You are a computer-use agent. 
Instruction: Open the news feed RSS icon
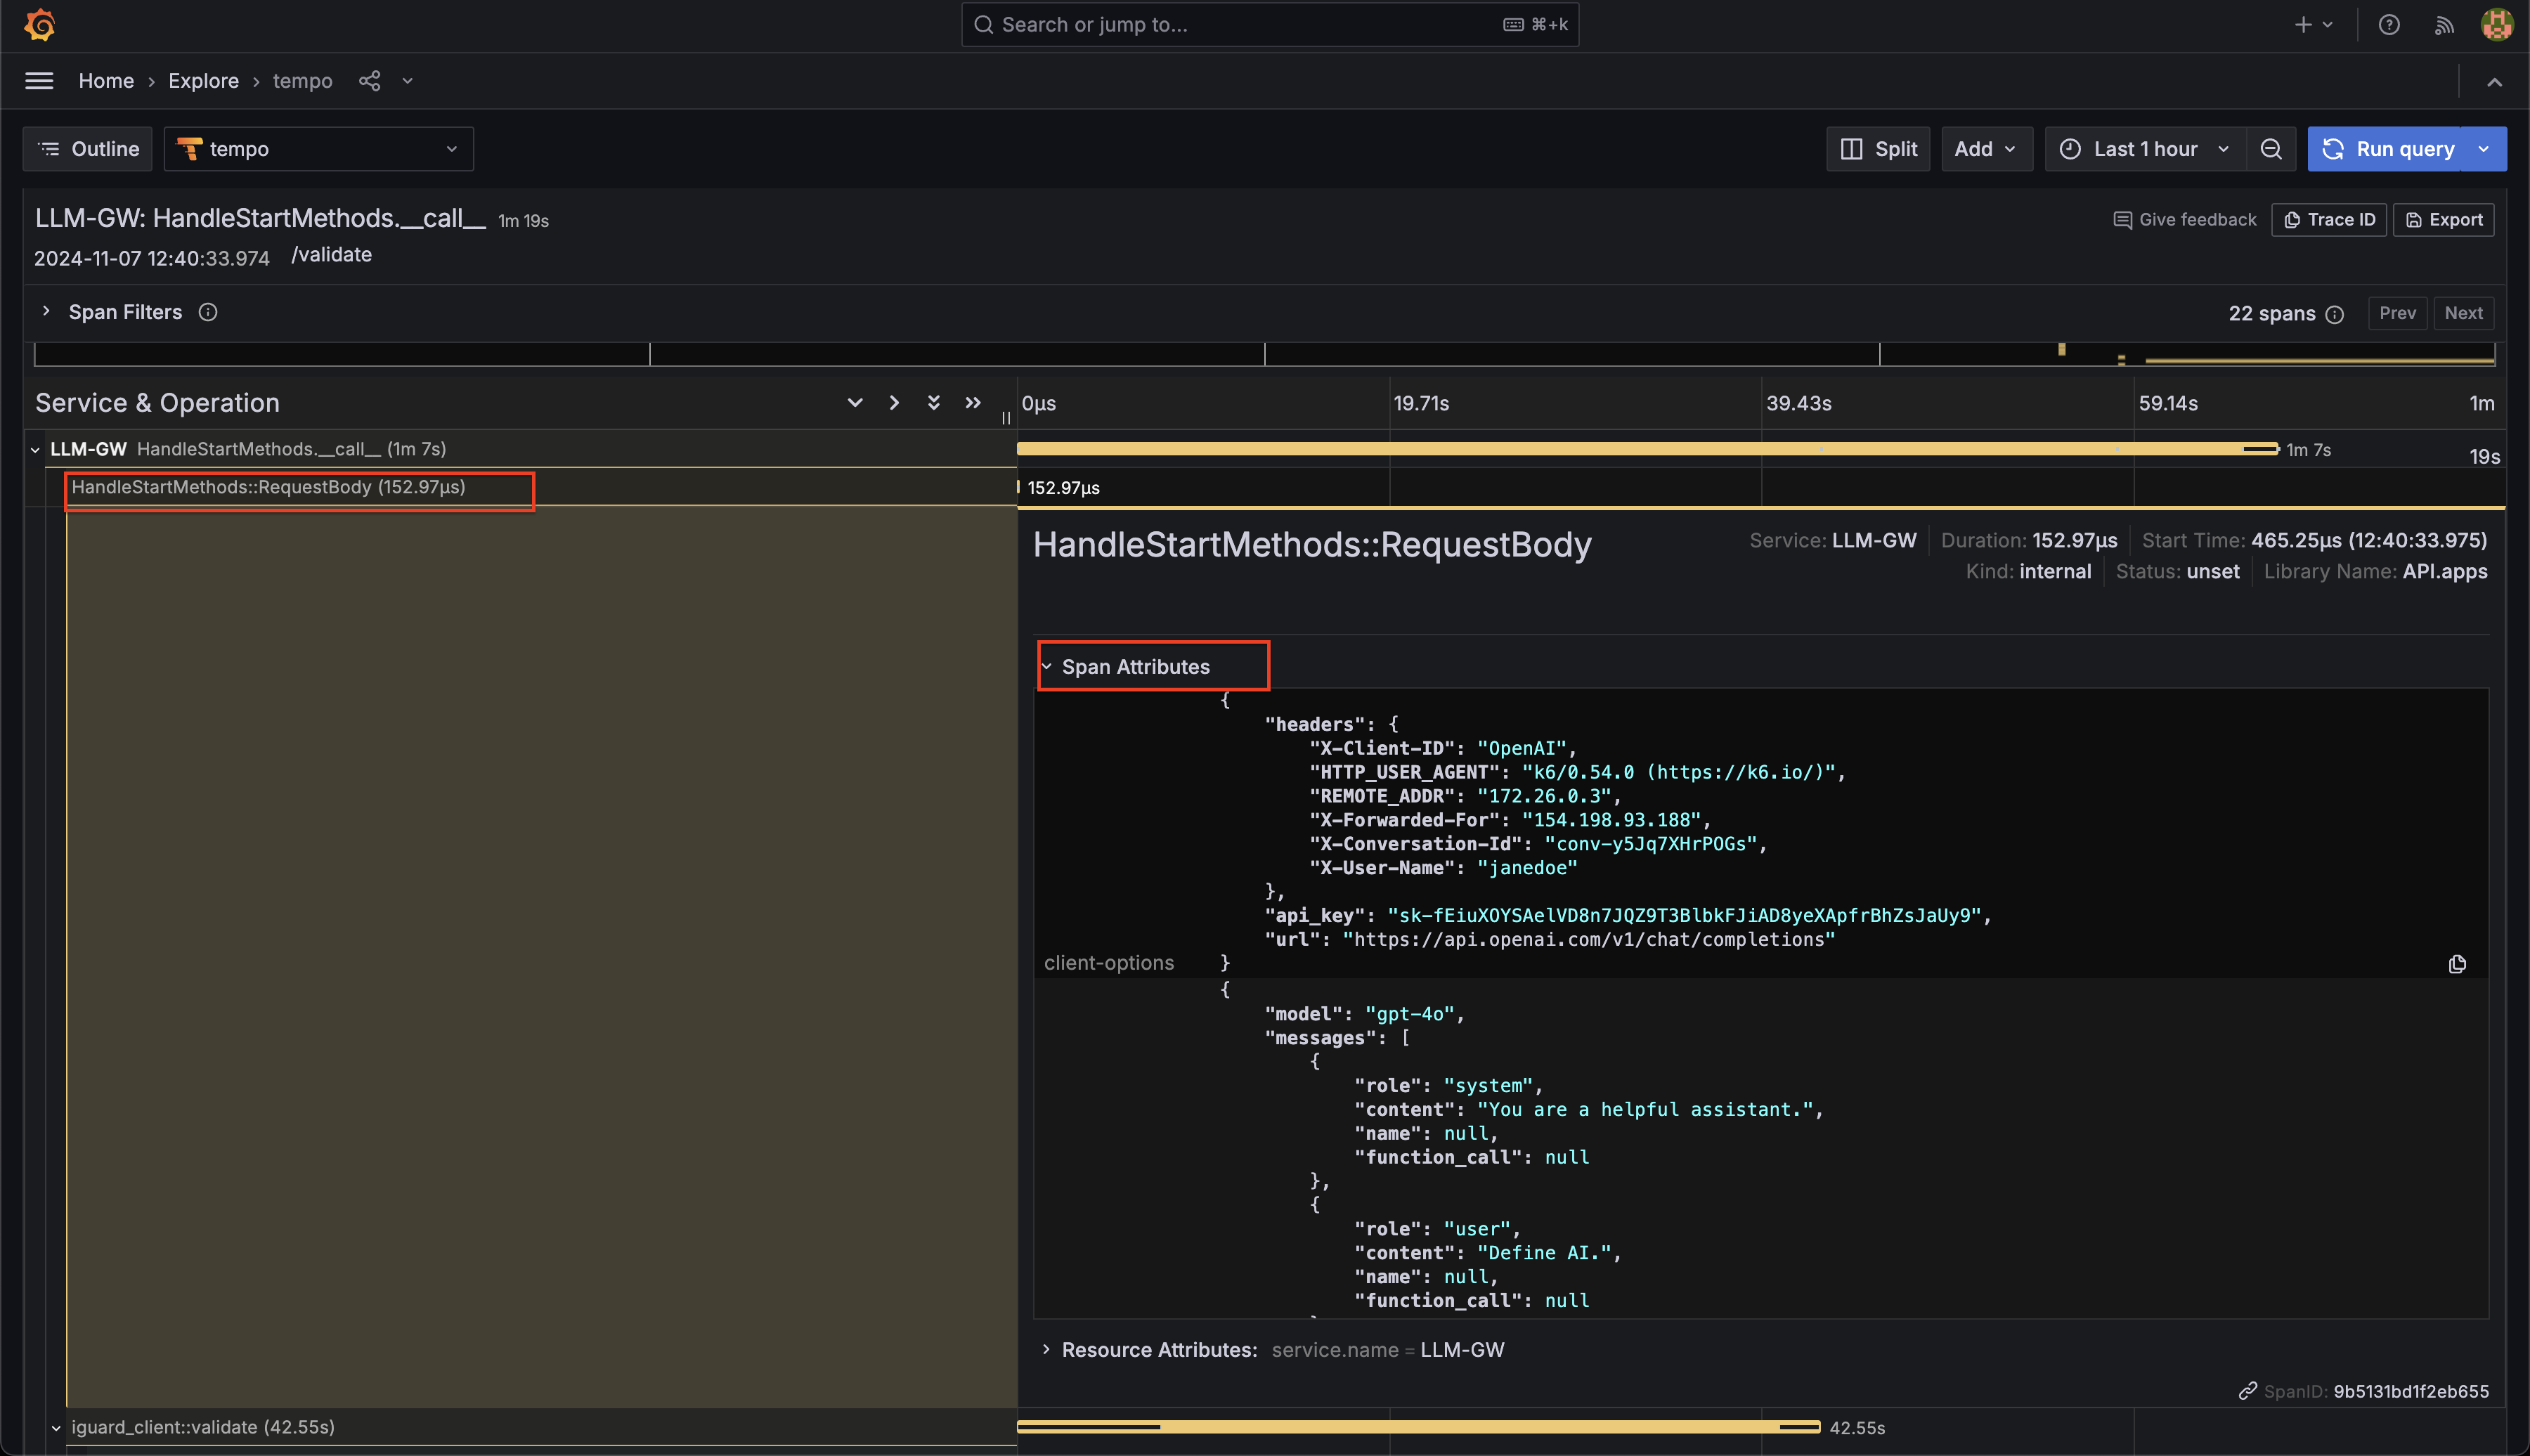2443,24
